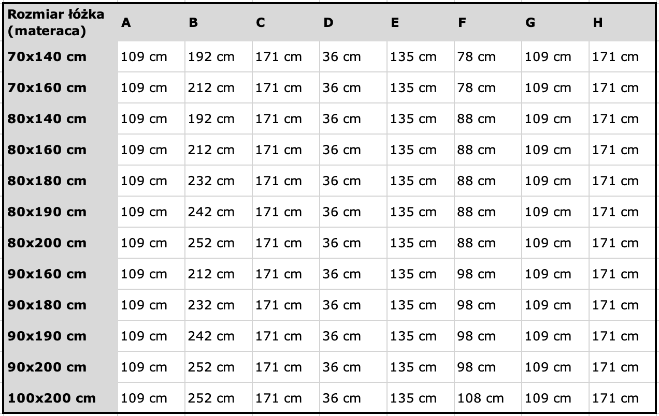Click the 192 cm cell in 70x140 row

219,57
